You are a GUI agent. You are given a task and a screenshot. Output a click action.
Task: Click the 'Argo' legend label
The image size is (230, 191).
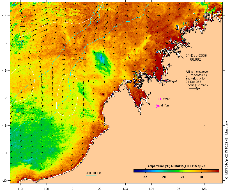[x=166, y=98]
